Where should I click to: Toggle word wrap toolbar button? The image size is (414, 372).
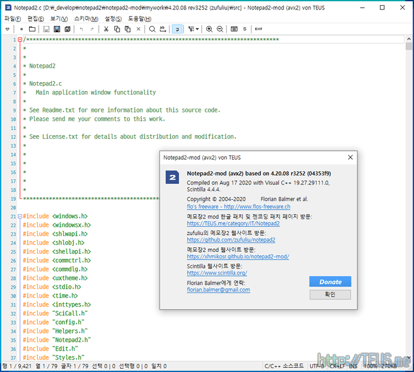coord(177,29)
